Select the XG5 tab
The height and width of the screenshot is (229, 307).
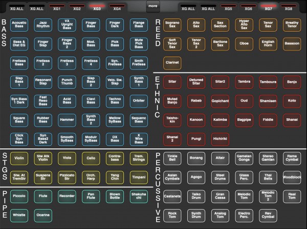coord(228,8)
